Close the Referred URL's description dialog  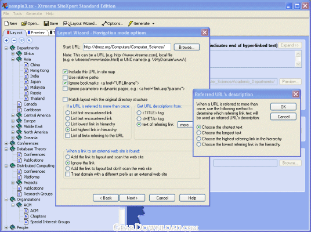pos(295,94)
